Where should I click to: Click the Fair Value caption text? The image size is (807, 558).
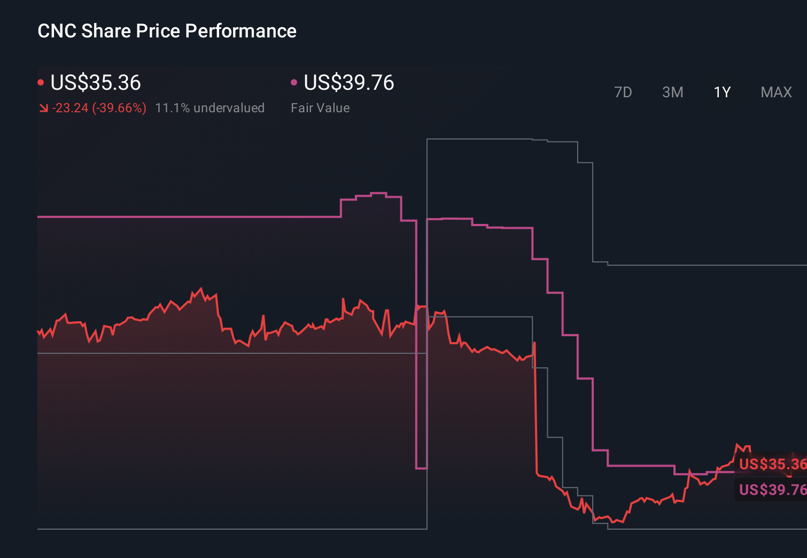pos(320,107)
